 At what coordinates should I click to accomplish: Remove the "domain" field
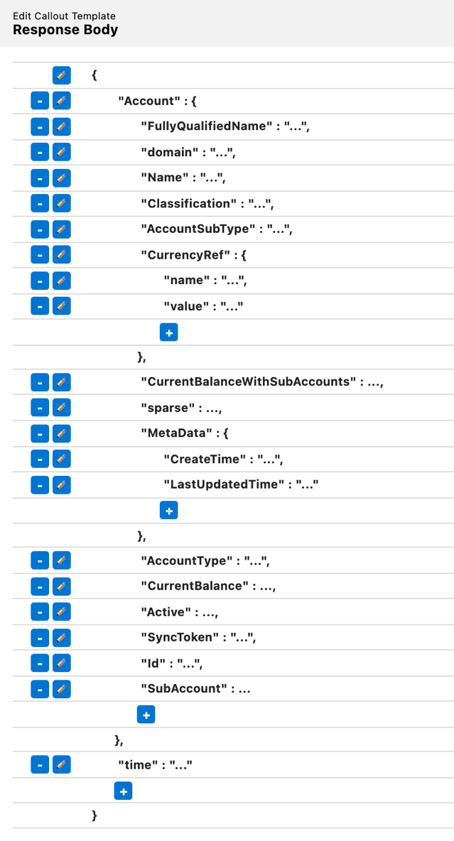tap(40, 152)
